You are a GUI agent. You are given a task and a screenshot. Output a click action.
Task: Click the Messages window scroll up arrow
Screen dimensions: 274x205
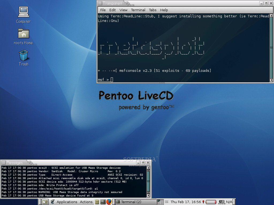148,168
